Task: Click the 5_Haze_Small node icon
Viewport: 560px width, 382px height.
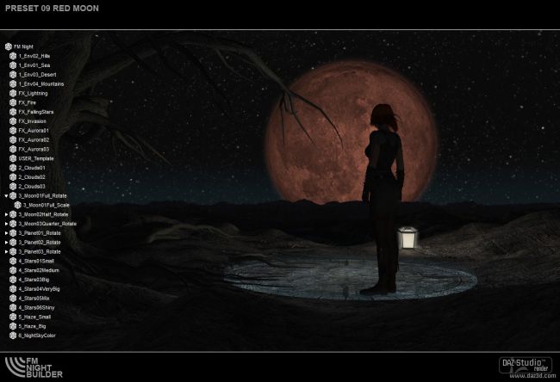Action: click(x=13, y=317)
